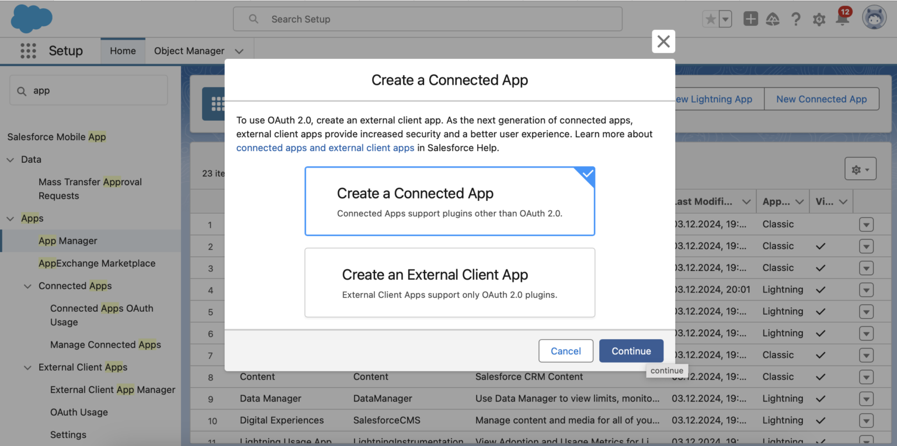Image resolution: width=897 pixels, height=446 pixels.
Task: Open the favorites list dropdown arrow
Action: pyautogui.click(x=725, y=19)
